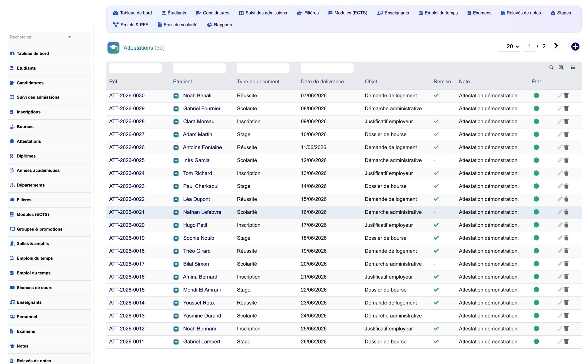Click the Départements icon in sidebar
This screenshot has height=364, width=588.
pyautogui.click(x=12, y=185)
